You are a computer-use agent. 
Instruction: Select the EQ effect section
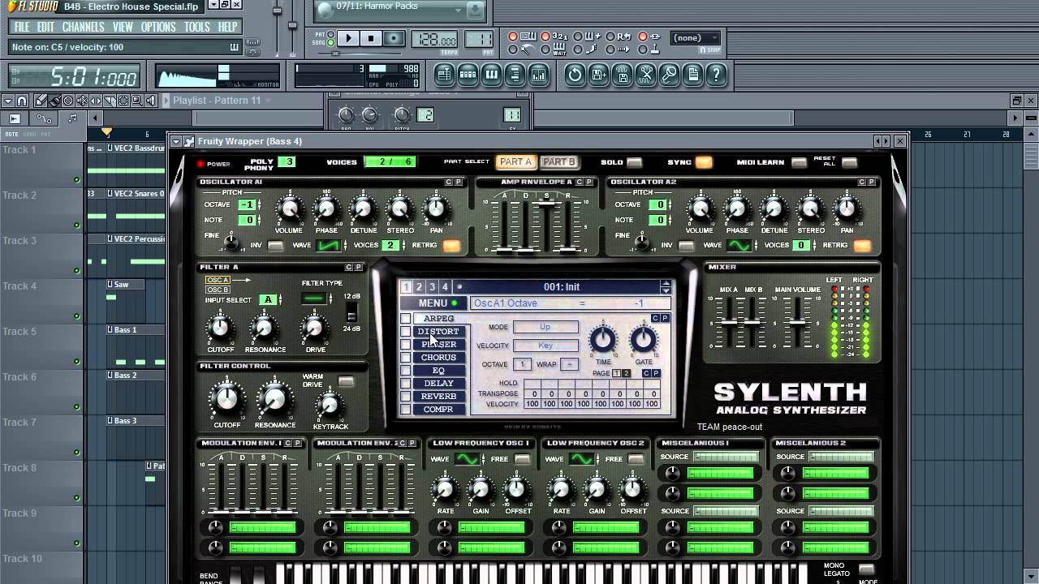pos(438,371)
